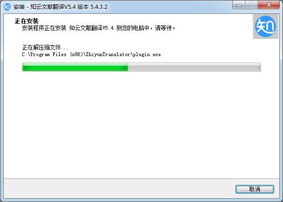Viewport: 283px width, 202px height.
Task: Click ZhiyunTranslator folder name in the path
Action: 108,54
